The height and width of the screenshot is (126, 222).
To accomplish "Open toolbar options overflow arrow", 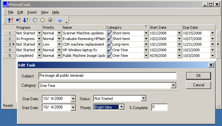I will click(x=66, y=22).
